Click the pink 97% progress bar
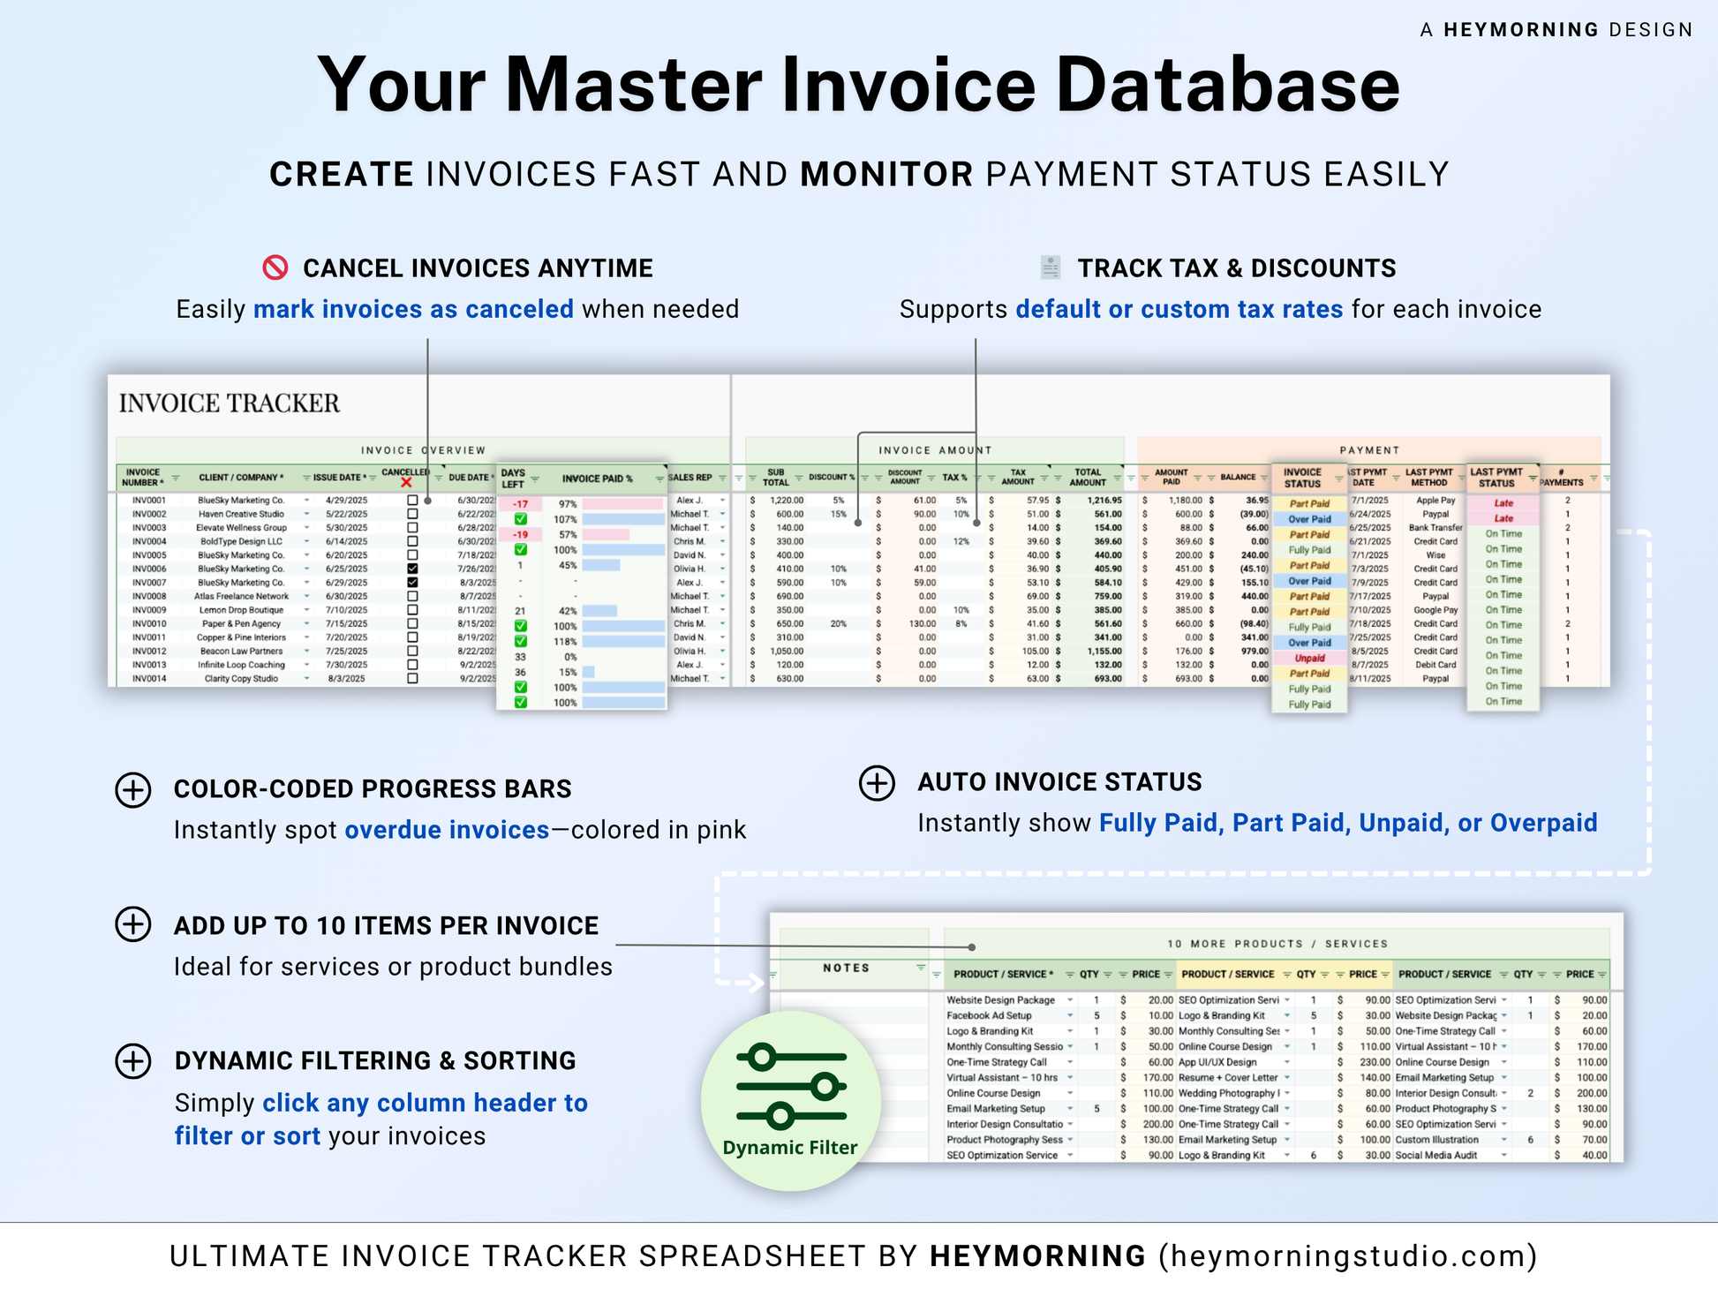Viewport: 1718px width, 1289px height. 622,504
